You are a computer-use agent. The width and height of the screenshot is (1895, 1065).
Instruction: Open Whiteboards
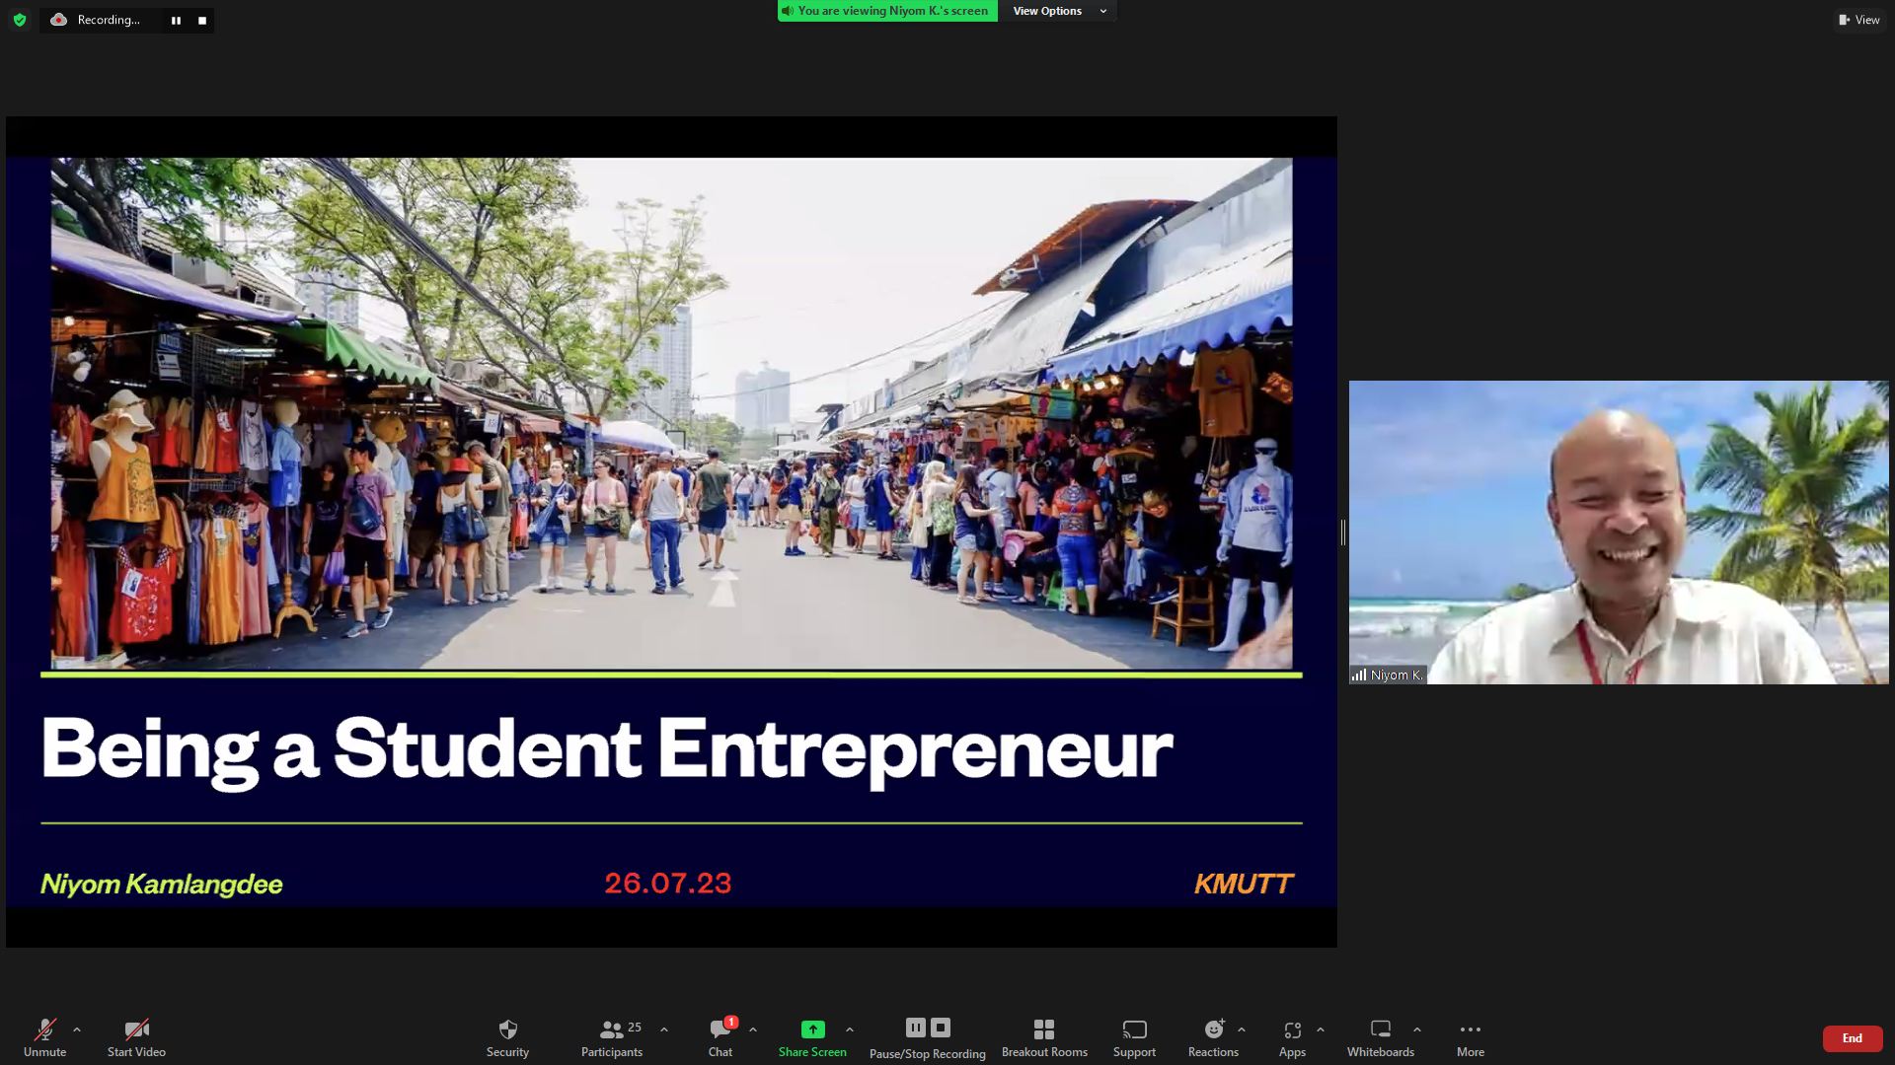point(1381,1037)
